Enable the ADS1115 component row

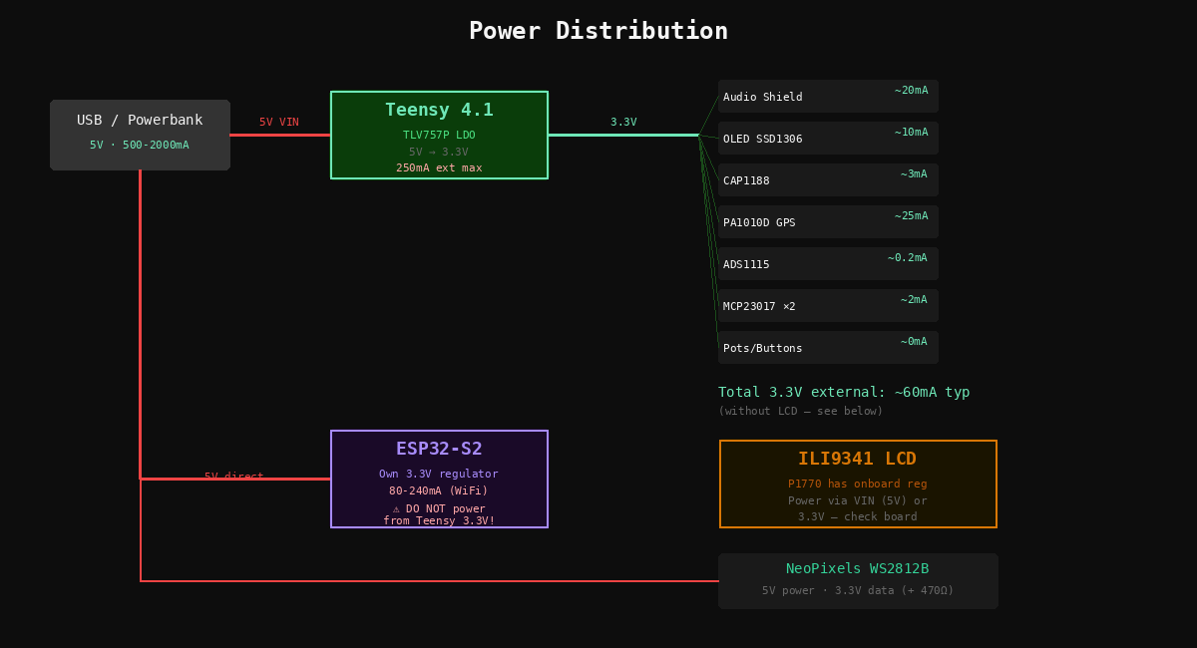click(x=828, y=263)
